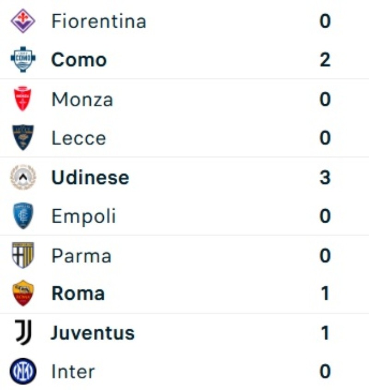This screenshot has height=390, width=369.
Task: Click the Parma striped shield badge
Action: coord(23,255)
